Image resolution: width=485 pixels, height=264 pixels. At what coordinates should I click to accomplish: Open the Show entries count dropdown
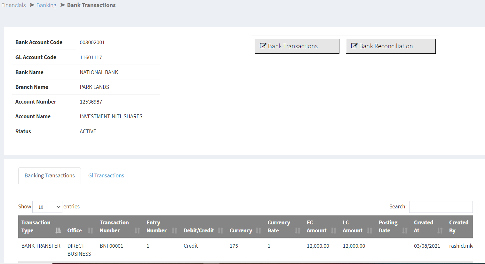tap(47, 207)
